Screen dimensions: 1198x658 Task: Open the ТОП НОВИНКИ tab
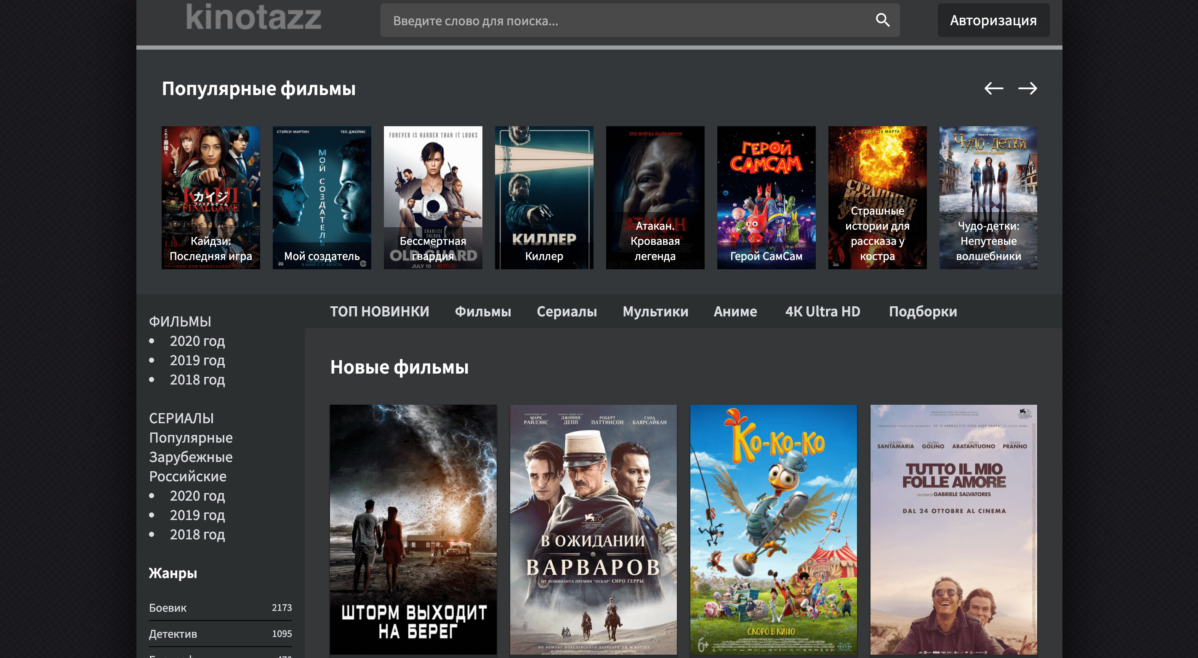click(380, 311)
